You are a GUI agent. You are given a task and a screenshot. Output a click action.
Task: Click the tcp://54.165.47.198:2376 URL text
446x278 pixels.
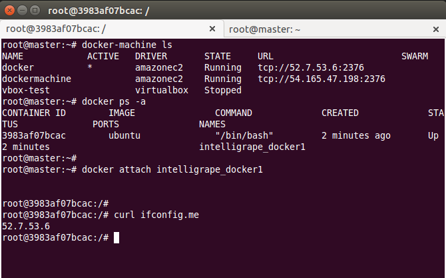click(x=322, y=79)
